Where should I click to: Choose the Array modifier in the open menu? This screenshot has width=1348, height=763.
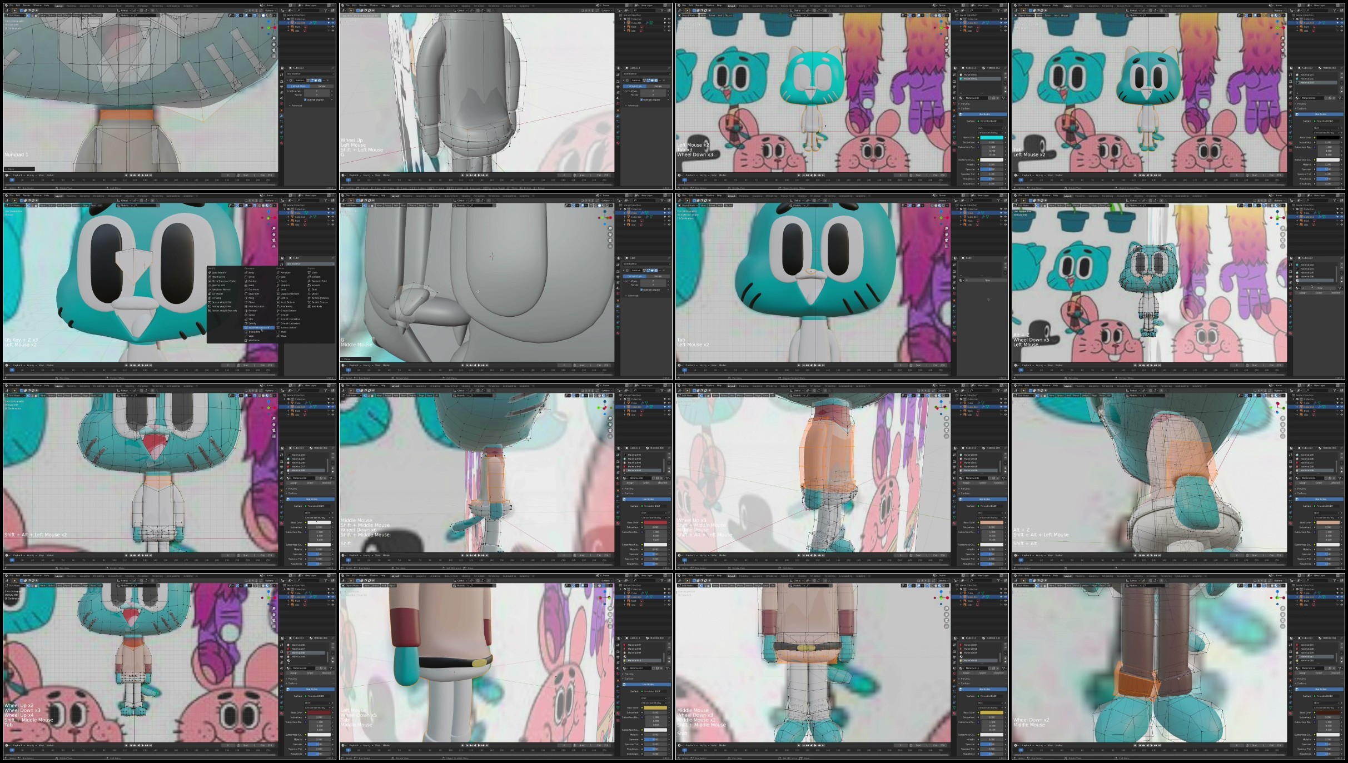coord(250,273)
